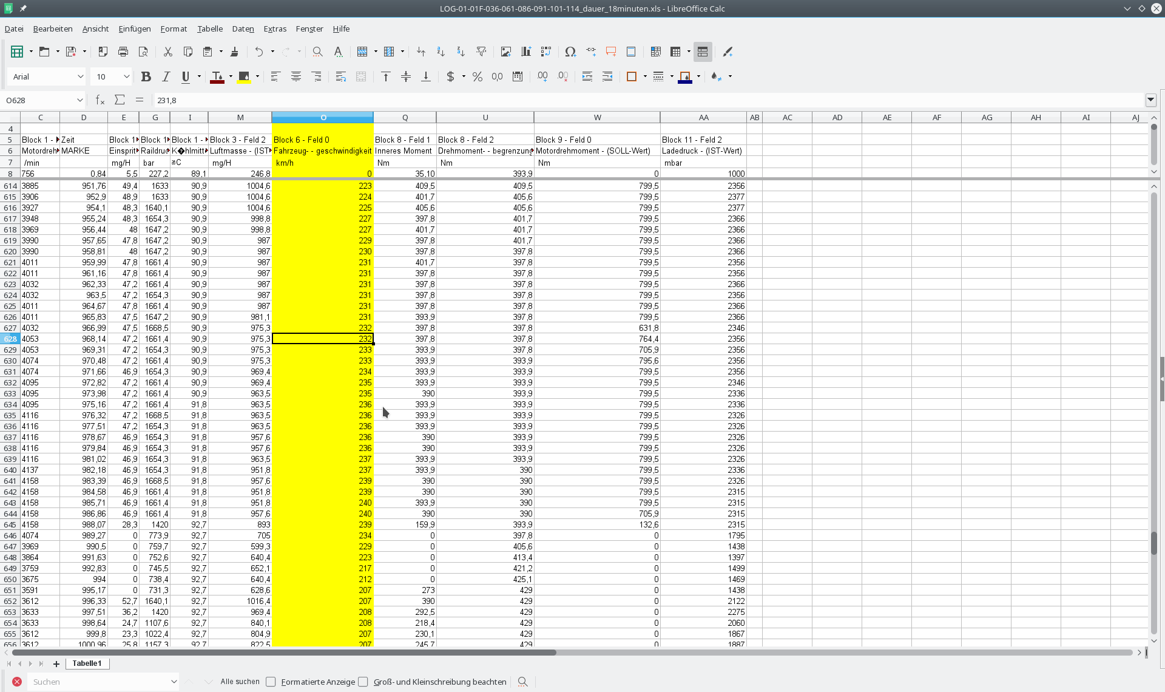The image size is (1165, 692).
Task: Select column header Q
Action: tap(405, 117)
